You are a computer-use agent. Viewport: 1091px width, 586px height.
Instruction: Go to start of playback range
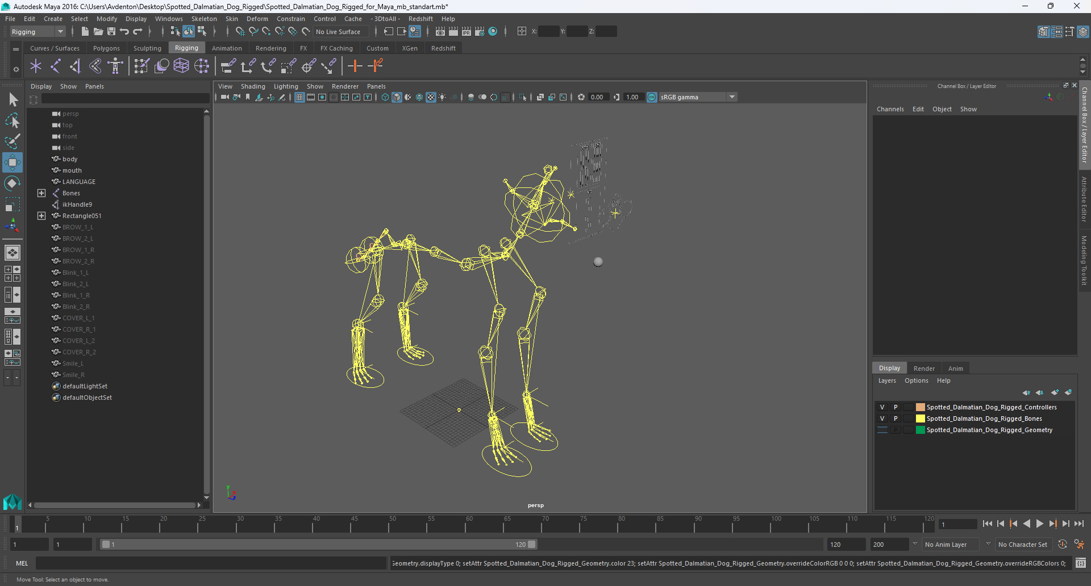[x=987, y=524]
